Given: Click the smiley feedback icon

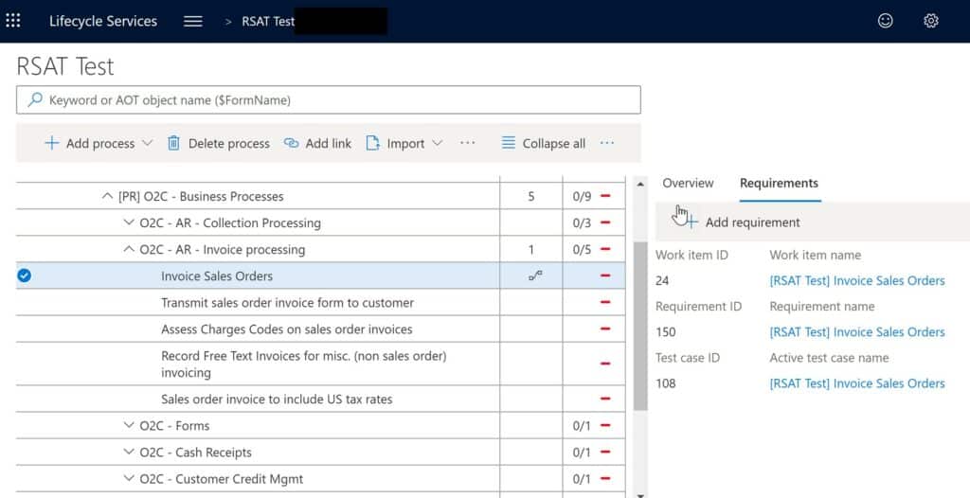Looking at the screenshot, I should 886,21.
